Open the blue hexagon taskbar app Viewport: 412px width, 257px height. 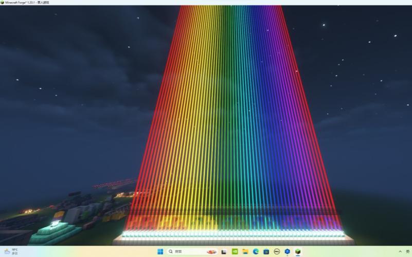(x=287, y=251)
